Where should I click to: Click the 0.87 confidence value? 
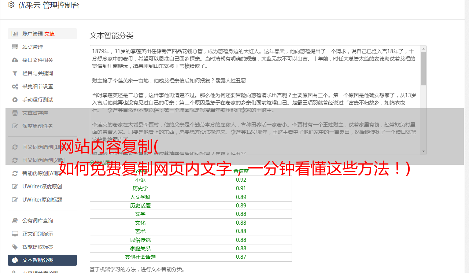(x=241, y=257)
